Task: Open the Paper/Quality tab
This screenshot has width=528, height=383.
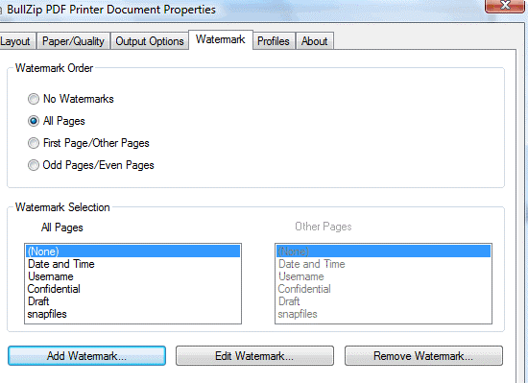Action: click(73, 41)
